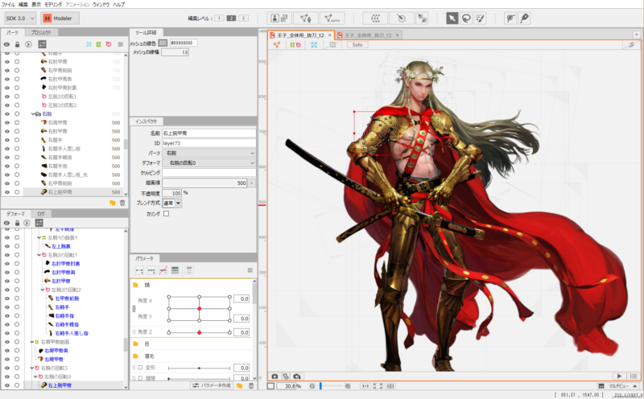This screenshot has height=399, width=644.
Task: Toggle lock circle for 右籠手親指 in the Parts panel
Action: point(17,157)
